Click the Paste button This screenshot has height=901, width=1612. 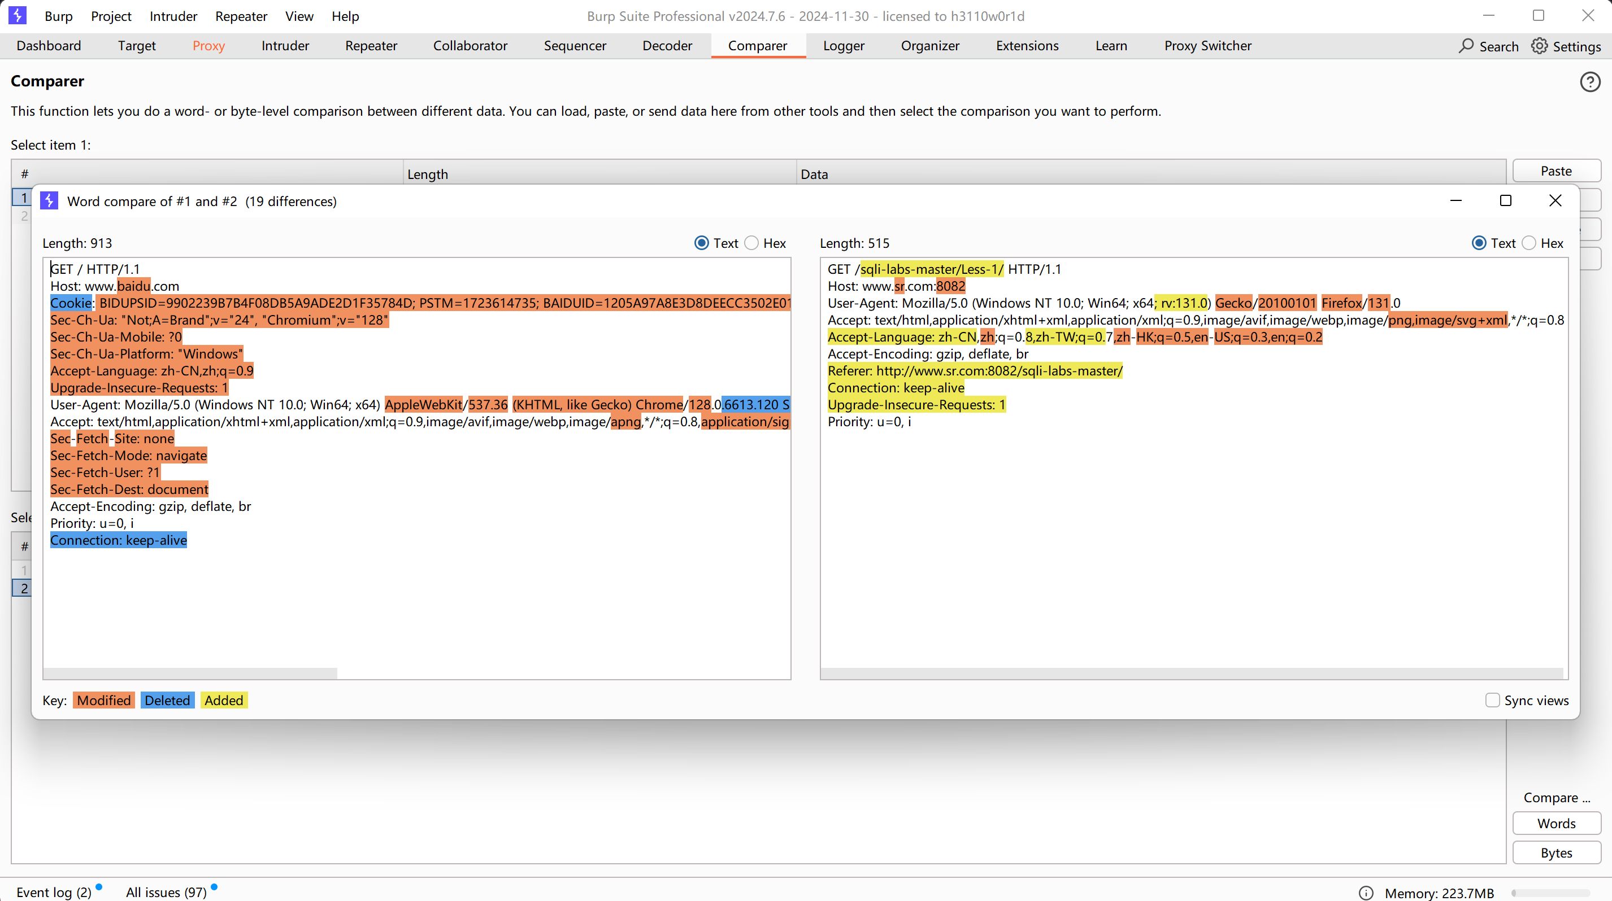1556,170
